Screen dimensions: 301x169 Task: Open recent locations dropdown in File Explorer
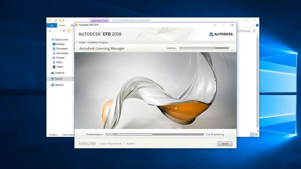tap(60, 31)
